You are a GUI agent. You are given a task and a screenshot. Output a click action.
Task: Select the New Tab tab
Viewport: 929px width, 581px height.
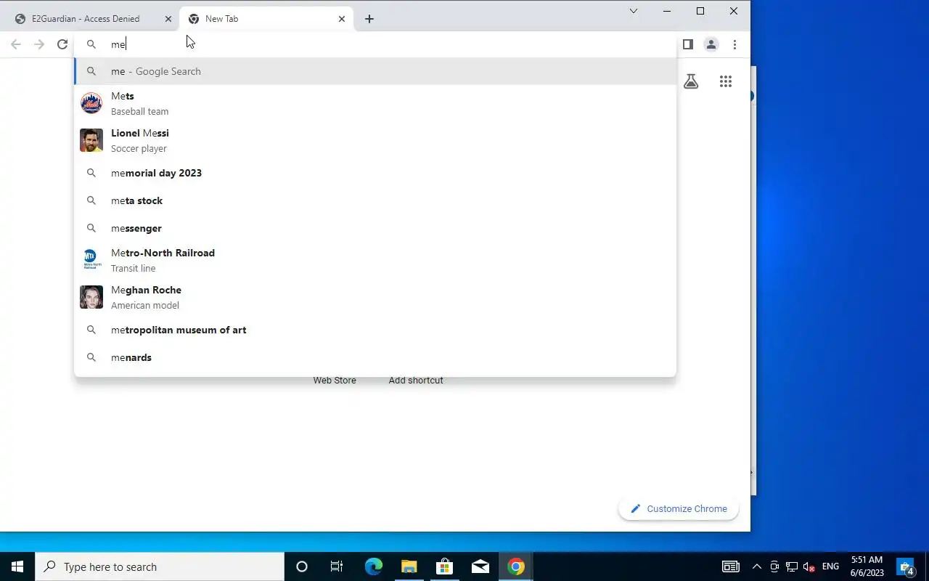pyautogui.click(x=266, y=19)
